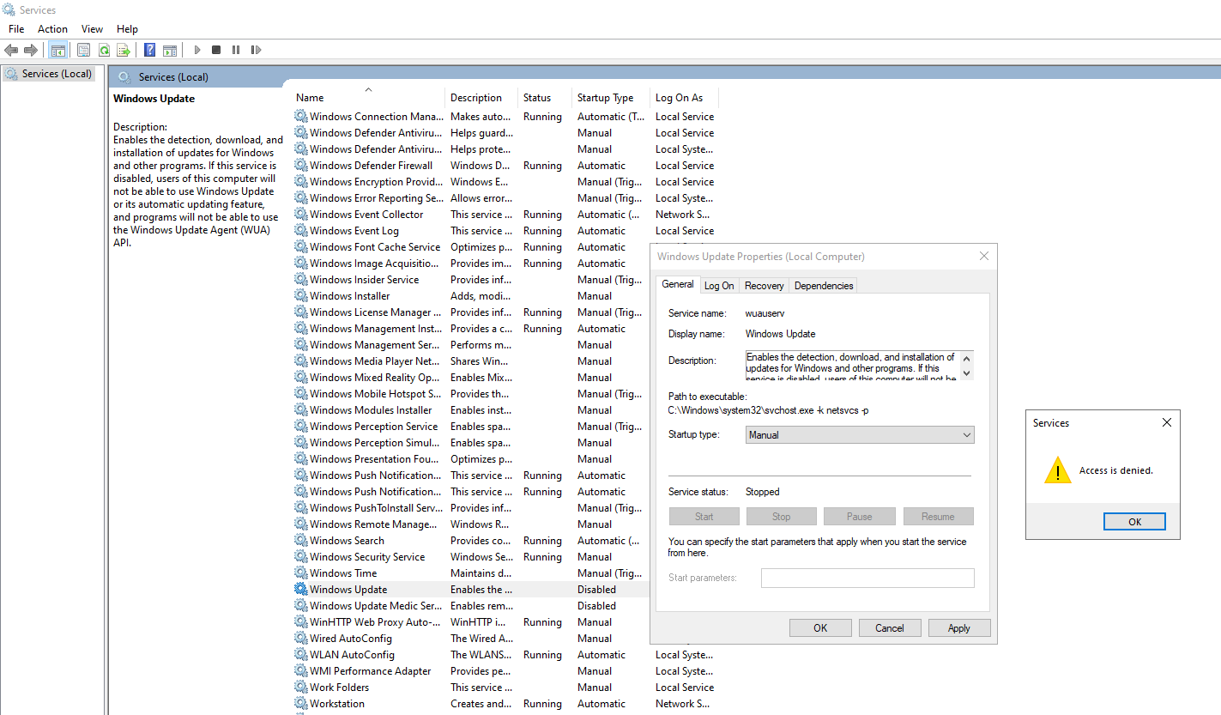Switch to the Dependencies tab
The image size is (1221, 715).
824,286
